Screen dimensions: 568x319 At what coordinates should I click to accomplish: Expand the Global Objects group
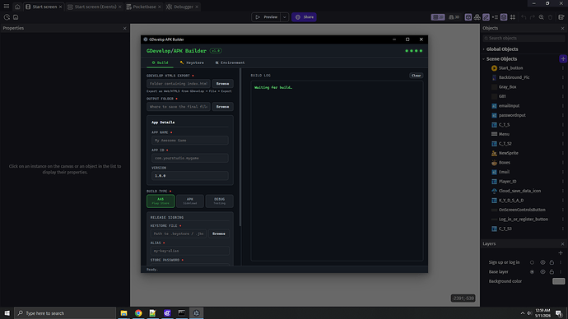tap(483, 49)
